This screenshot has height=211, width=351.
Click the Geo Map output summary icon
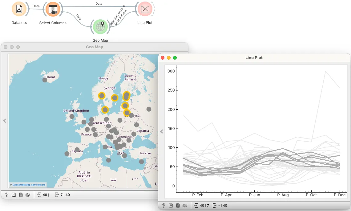click(x=57, y=195)
